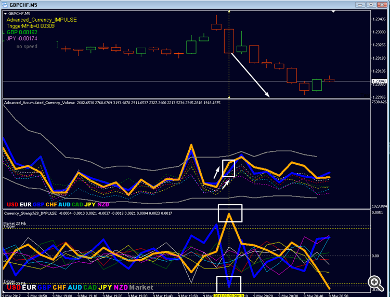
Task: Click the 1.22955 price scale label
Action: pos(379,97)
